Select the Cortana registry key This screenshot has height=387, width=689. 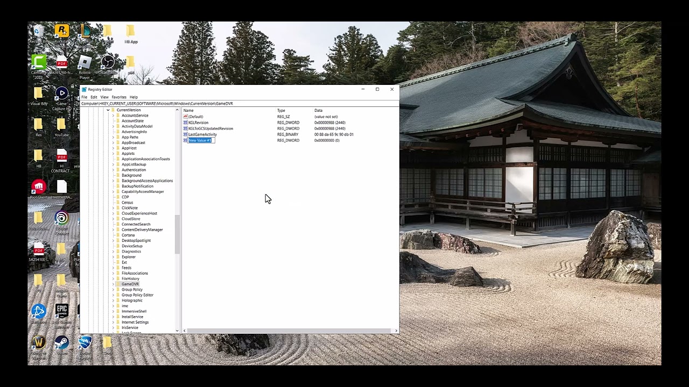click(128, 235)
